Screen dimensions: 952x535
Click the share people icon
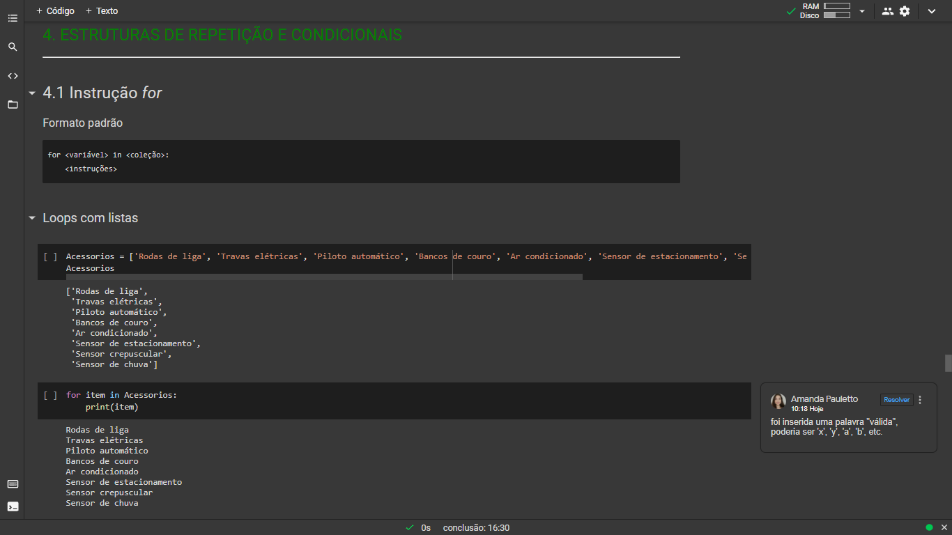[887, 11]
